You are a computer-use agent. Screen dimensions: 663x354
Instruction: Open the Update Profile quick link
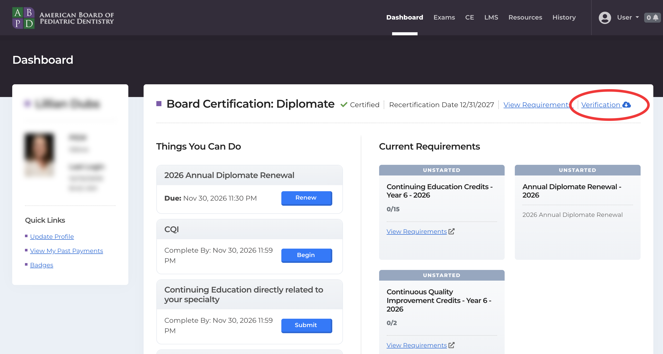[52, 236]
